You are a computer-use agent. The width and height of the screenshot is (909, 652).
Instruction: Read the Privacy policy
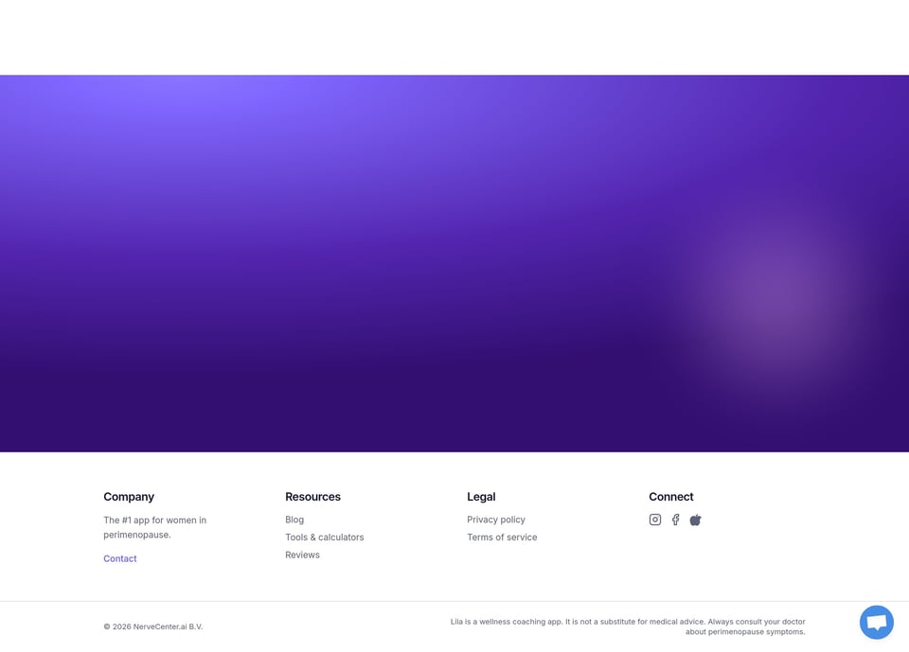pos(496,520)
